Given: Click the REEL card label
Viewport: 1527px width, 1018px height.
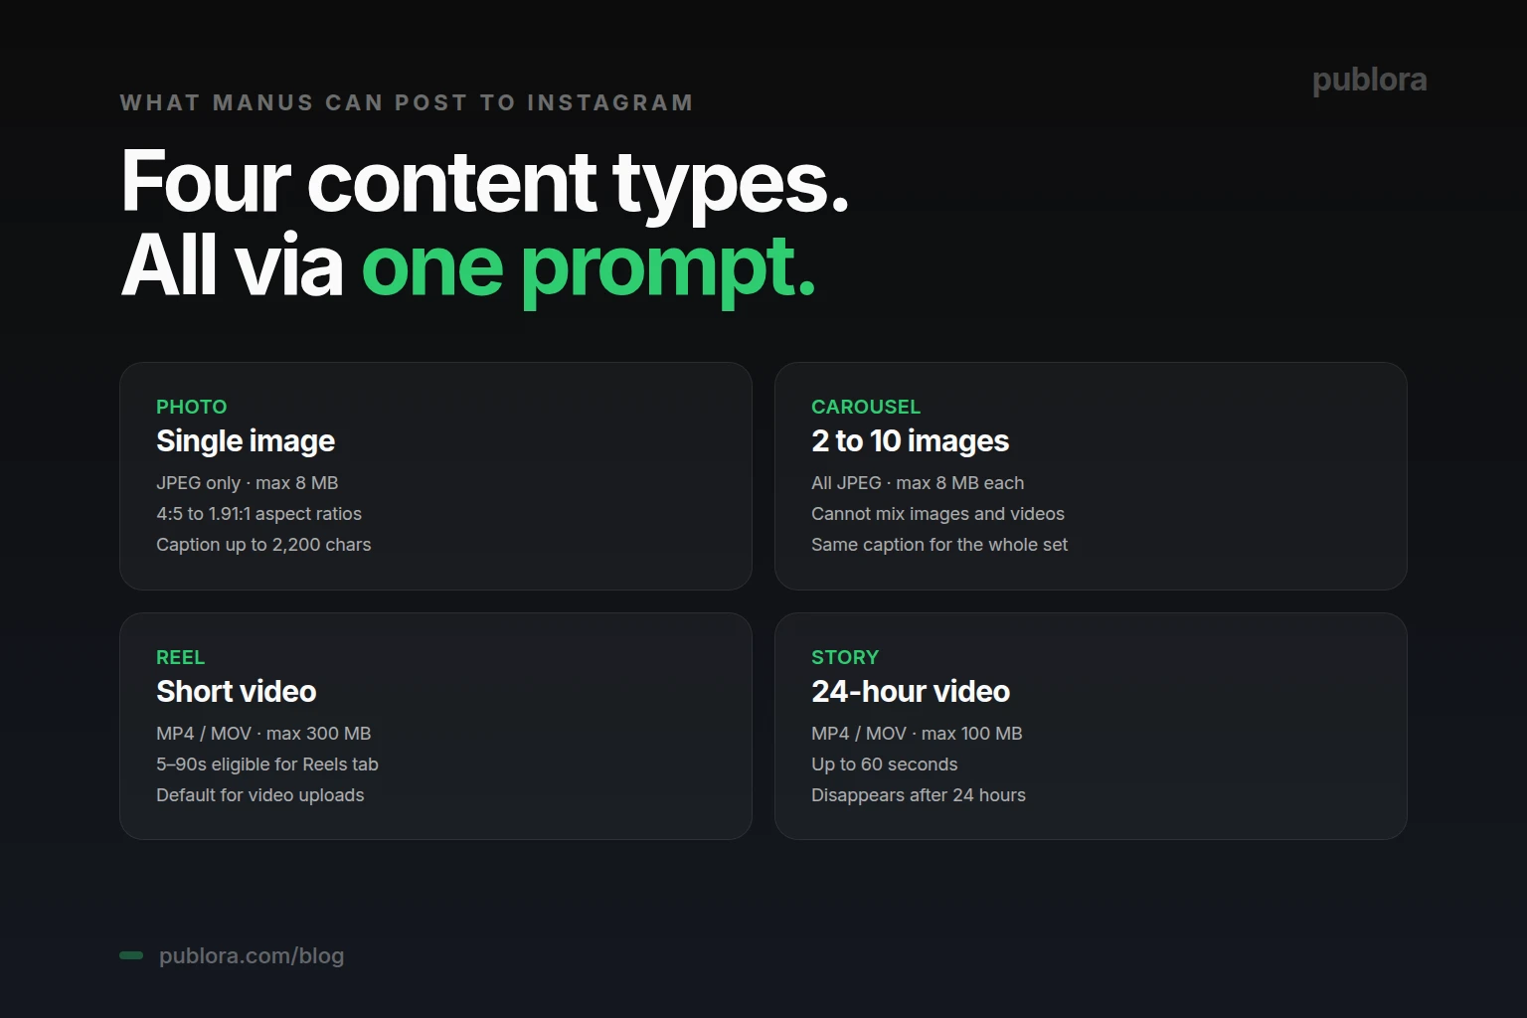Looking at the screenshot, I should pyautogui.click(x=181, y=657).
